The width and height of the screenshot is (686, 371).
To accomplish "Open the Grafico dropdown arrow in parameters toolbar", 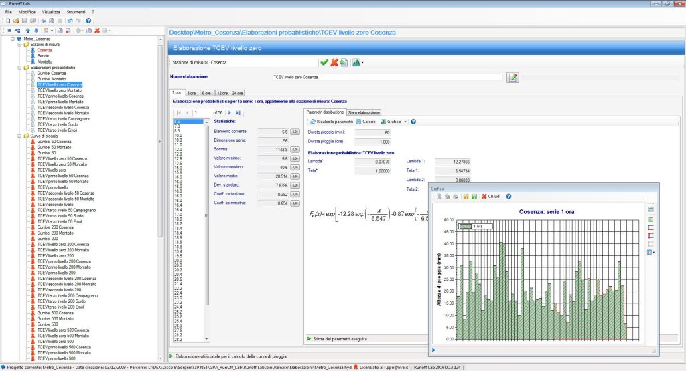I will [405, 122].
